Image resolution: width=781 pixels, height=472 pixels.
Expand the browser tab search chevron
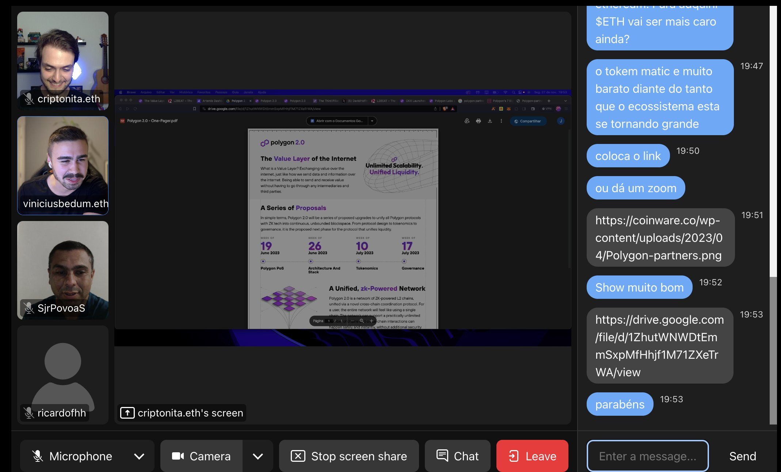click(x=565, y=101)
